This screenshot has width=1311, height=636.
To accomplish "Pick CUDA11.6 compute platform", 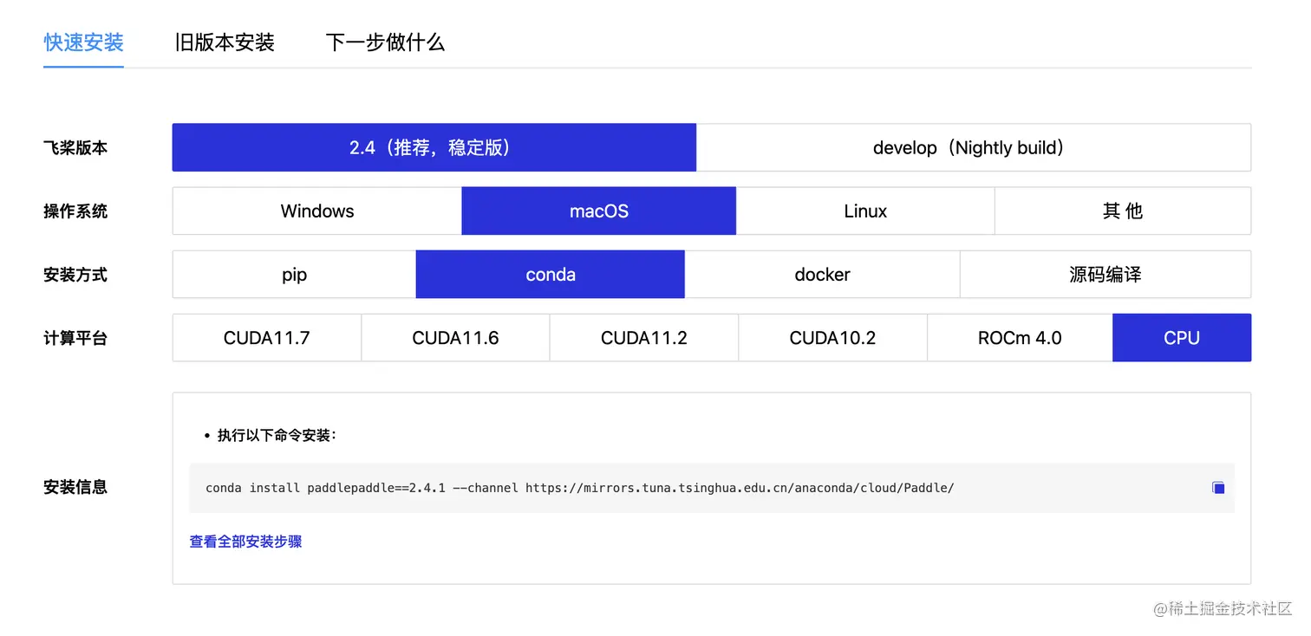I will (455, 338).
